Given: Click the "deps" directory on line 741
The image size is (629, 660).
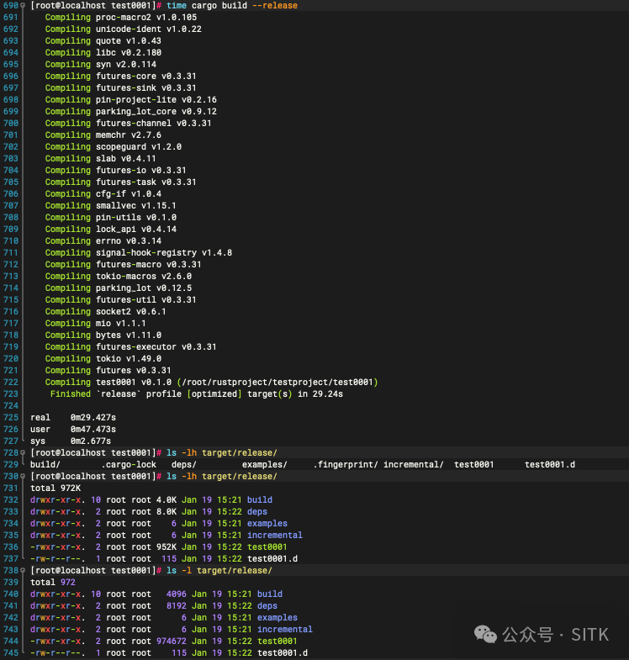Looking at the screenshot, I should (x=267, y=606).
